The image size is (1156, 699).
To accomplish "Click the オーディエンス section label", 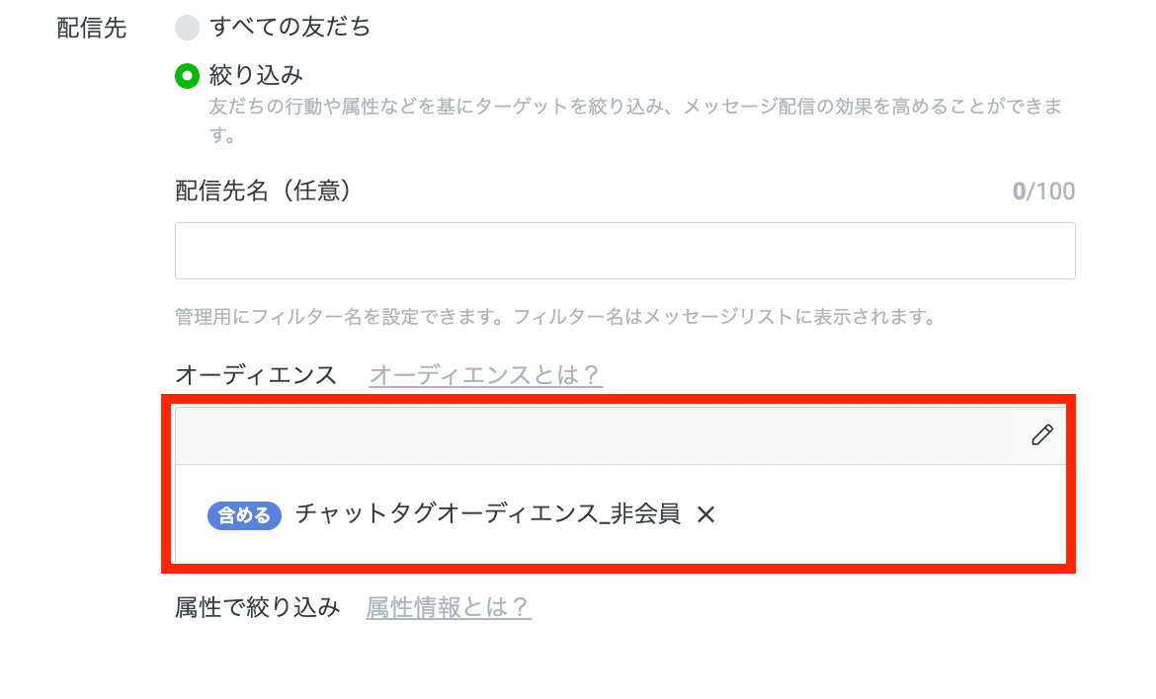I will tap(256, 375).
